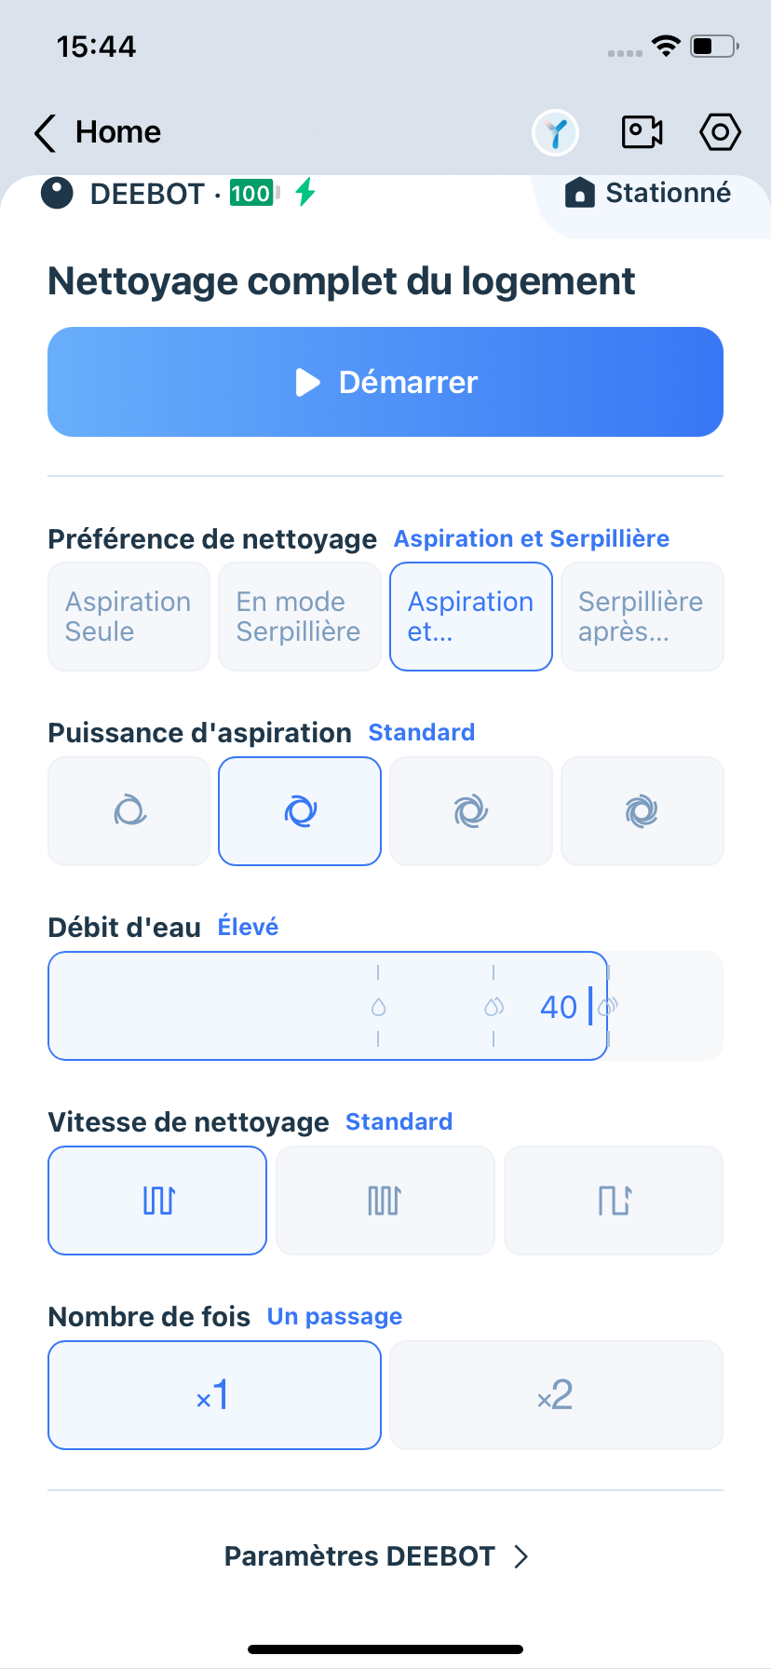The image size is (771, 1669).
Task: Set water flow slider to medium drop
Action: point(494,1007)
